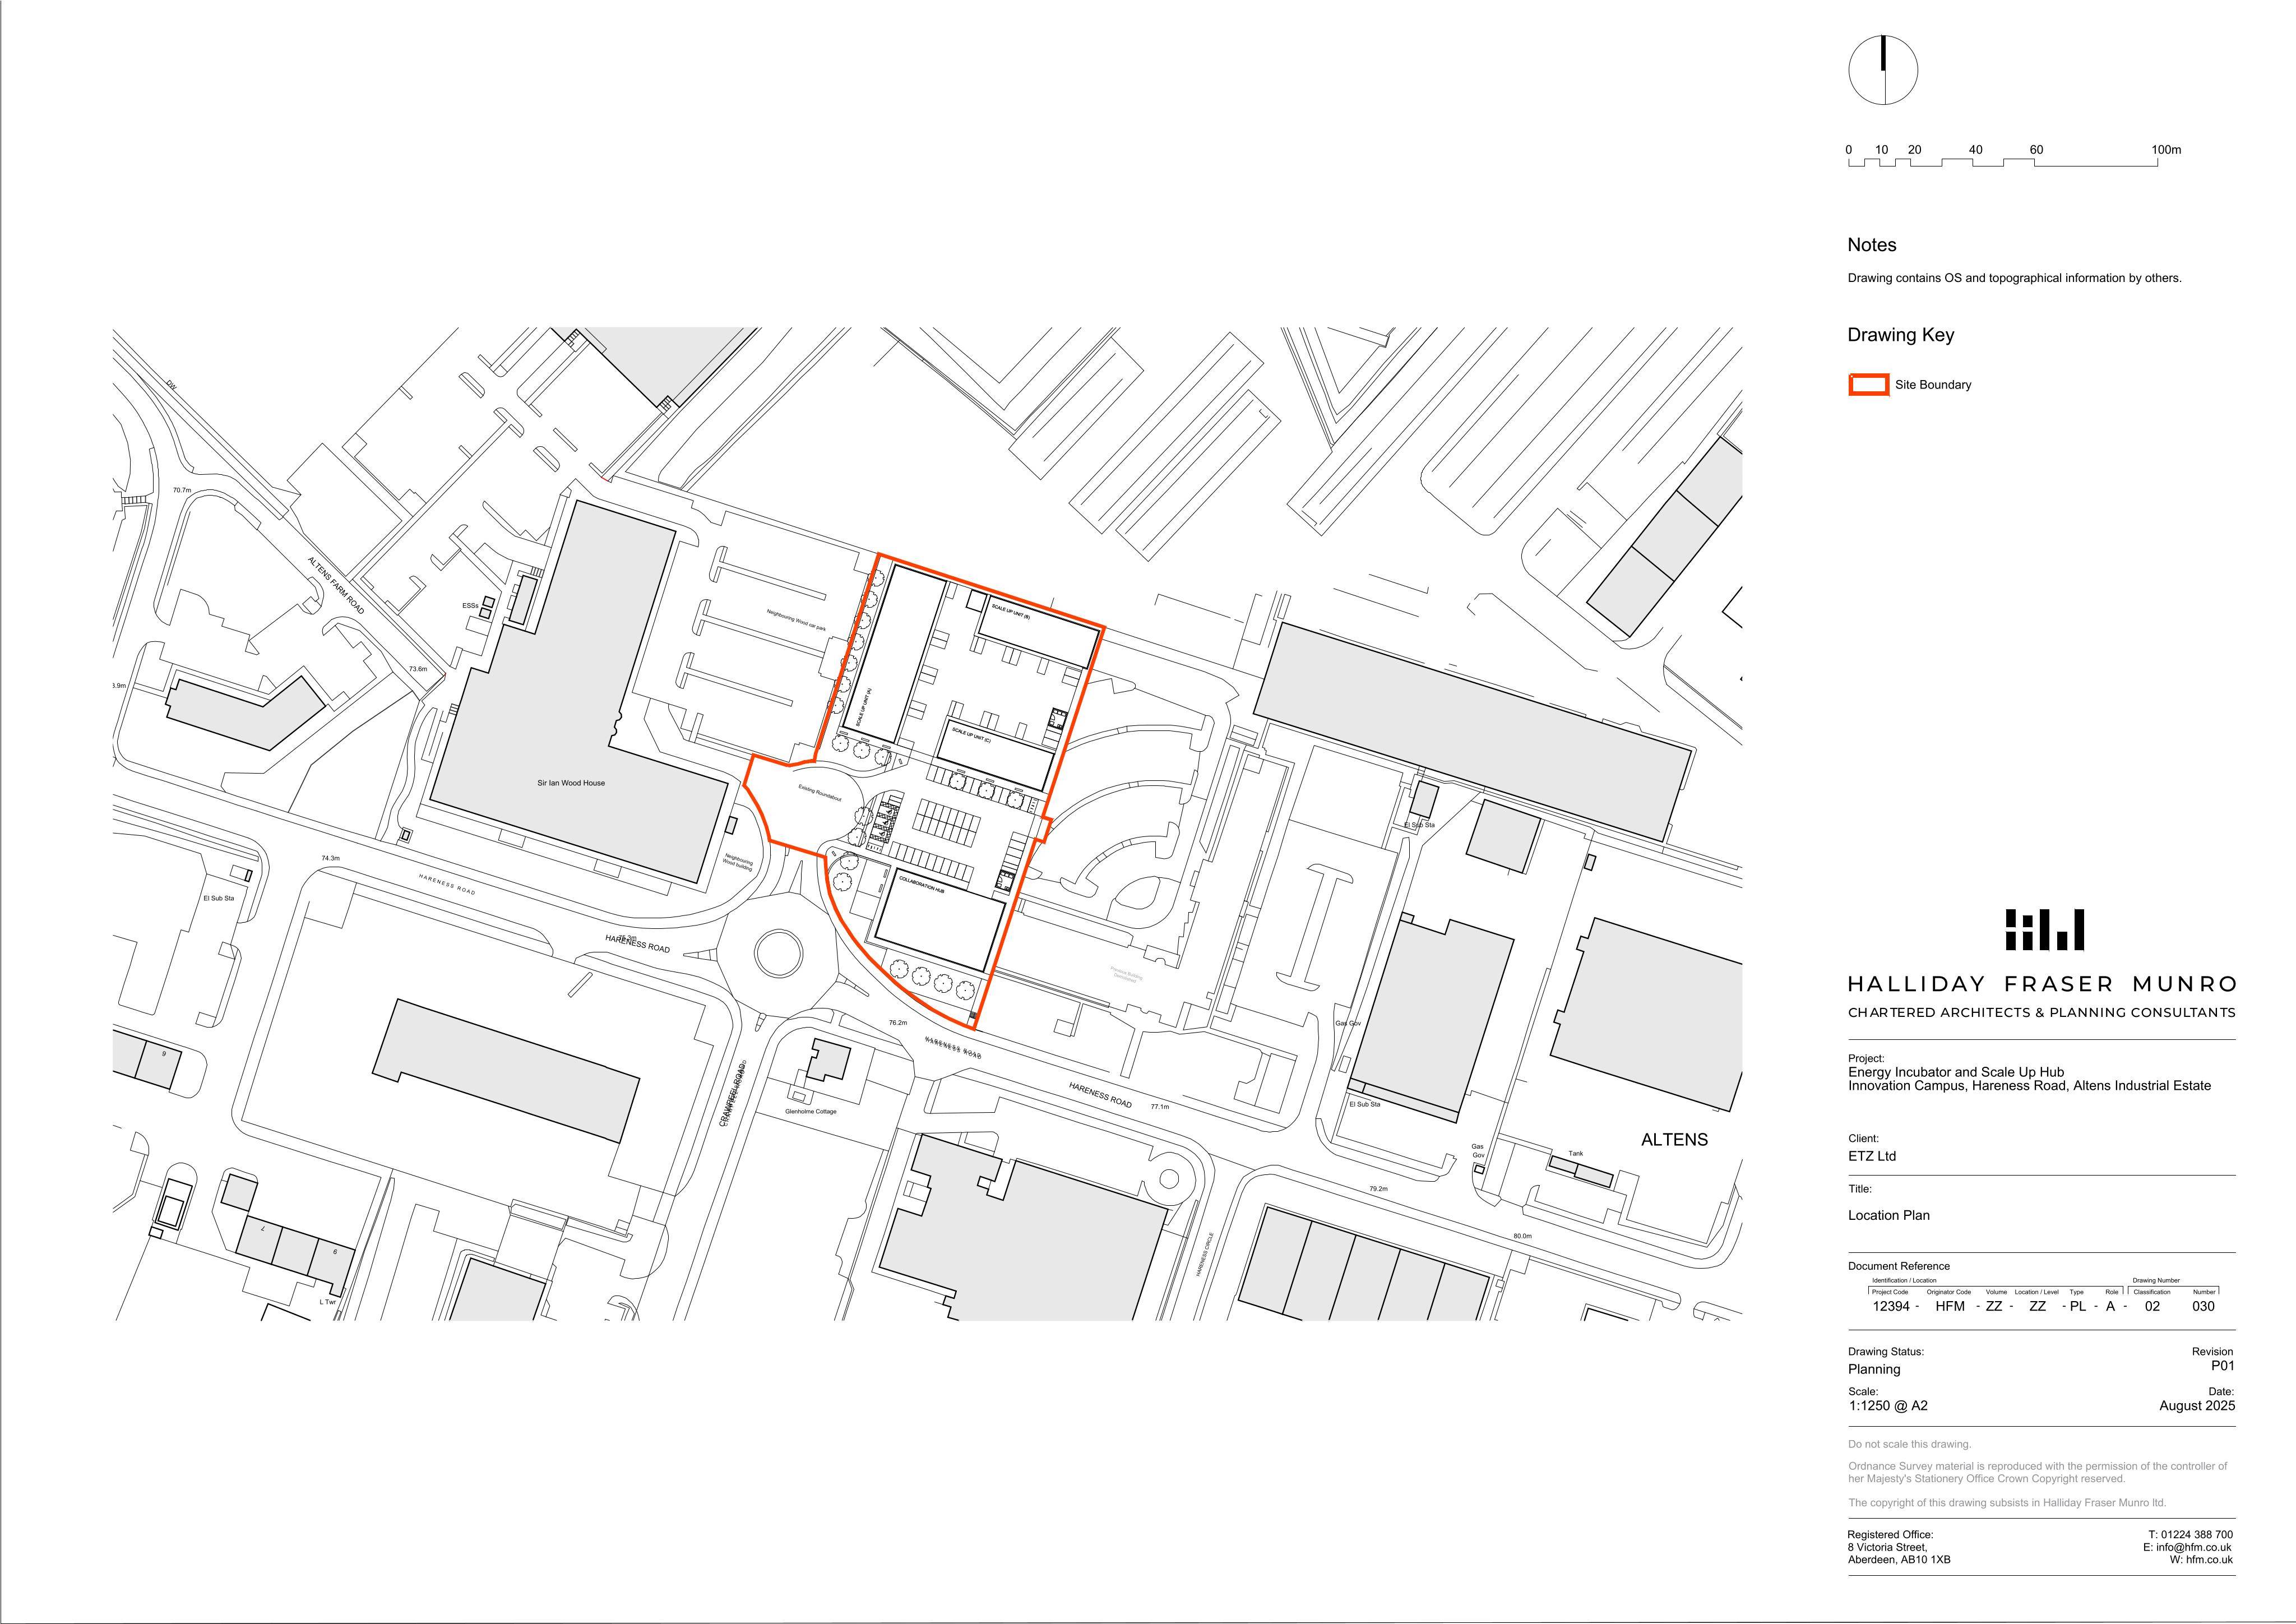The width and height of the screenshot is (2296, 1624).
Task: Click 'Registered Office:' label
Action: coord(1890,1534)
